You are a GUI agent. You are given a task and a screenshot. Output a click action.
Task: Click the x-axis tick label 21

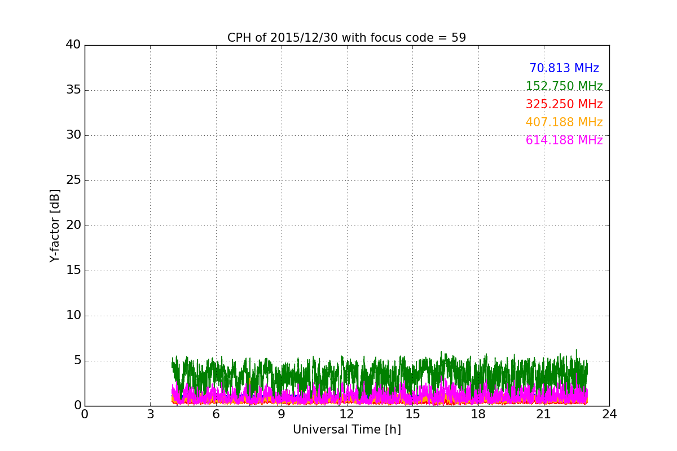[x=544, y=414]
